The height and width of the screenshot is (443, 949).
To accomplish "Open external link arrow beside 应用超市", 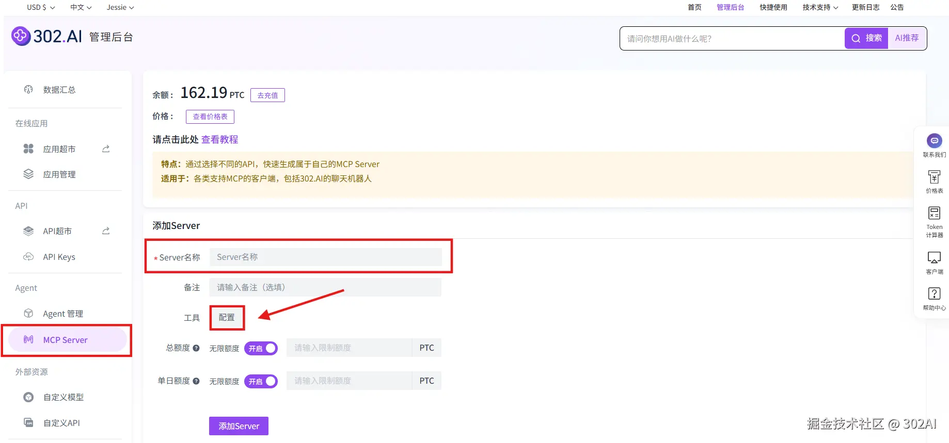I will [x=106, y=149].
